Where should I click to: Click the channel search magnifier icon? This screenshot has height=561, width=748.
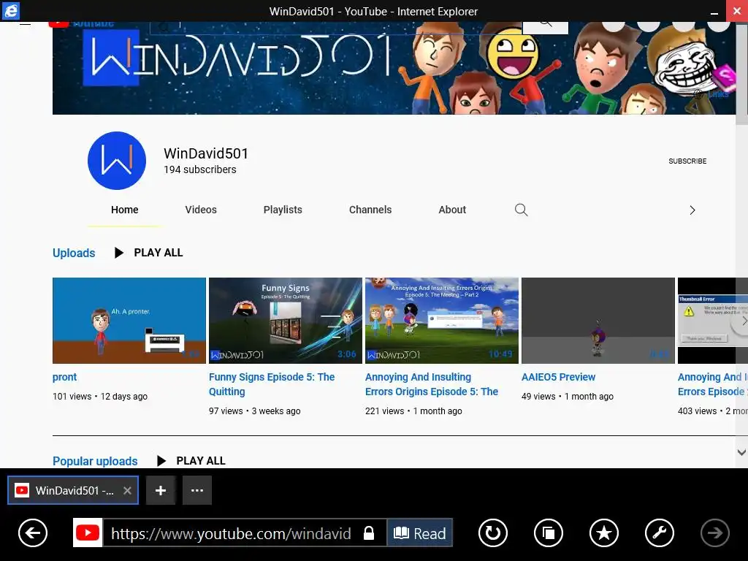(522, 210)
